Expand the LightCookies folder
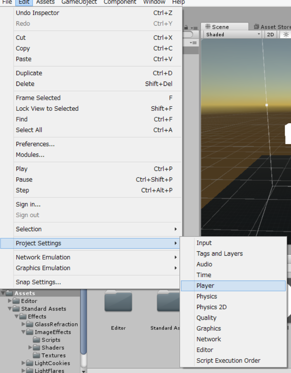This screenshot has height=373, width=291. (x=23, y=363)
